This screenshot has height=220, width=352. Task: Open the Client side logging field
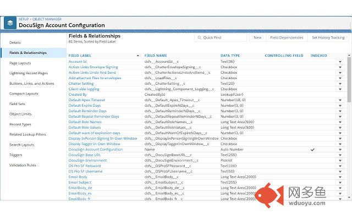[x=84, y=89]
